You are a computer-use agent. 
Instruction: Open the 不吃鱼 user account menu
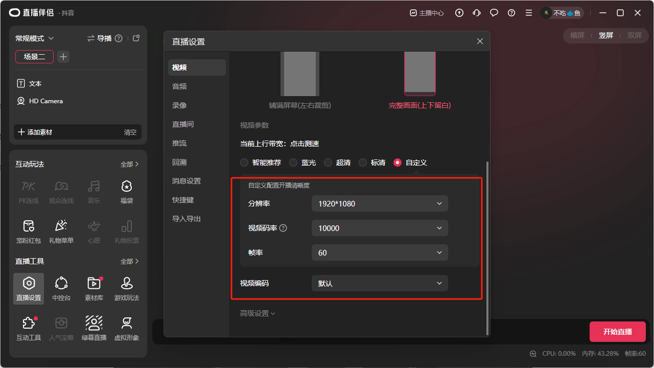(x=562, y=13)
